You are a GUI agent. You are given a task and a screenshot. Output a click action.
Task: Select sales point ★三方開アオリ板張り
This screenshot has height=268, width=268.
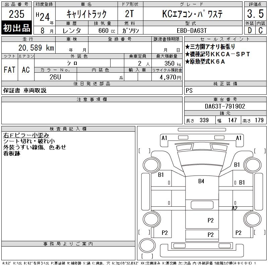[x=210, y=47]
